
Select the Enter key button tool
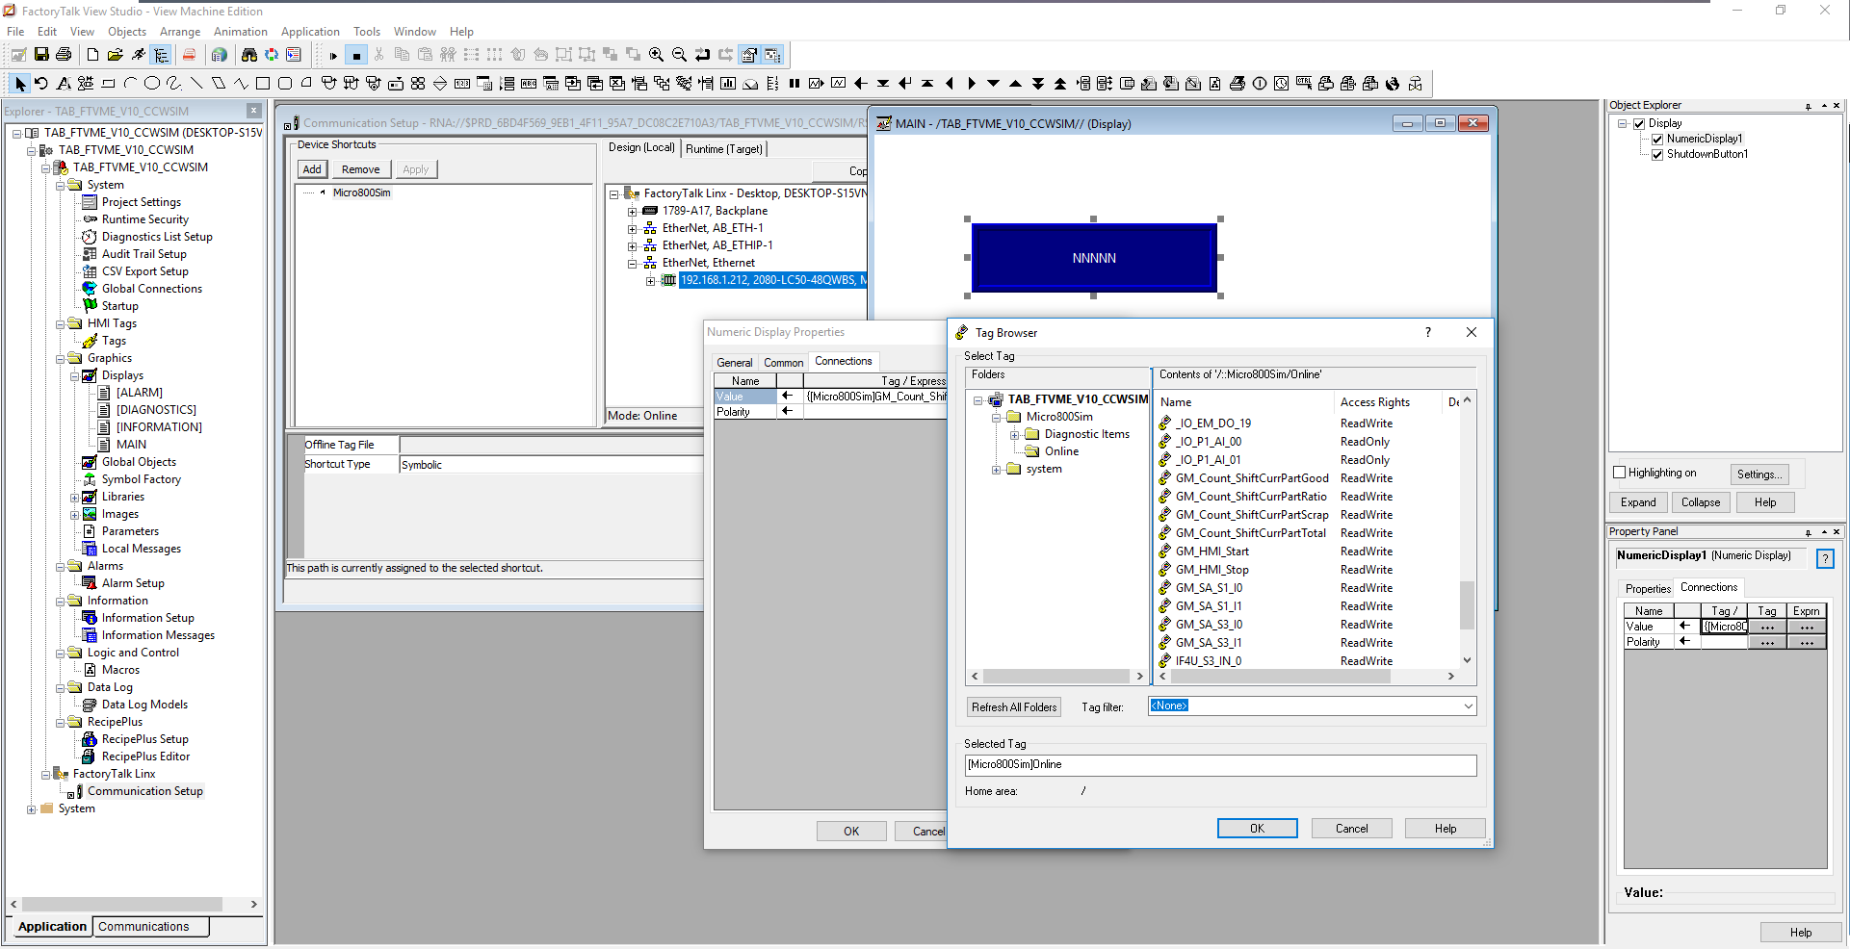905,84
